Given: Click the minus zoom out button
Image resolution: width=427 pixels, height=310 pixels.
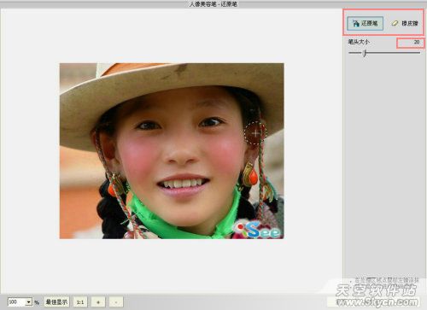Looking at the screenshot, I should pyautogui.click(x=116, y=301).
